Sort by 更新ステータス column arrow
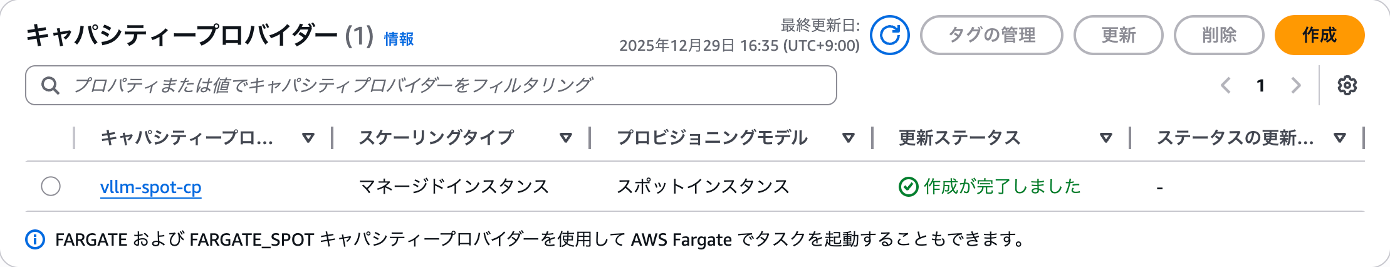Screen dimensions: 1390x267 (1105, 138)
